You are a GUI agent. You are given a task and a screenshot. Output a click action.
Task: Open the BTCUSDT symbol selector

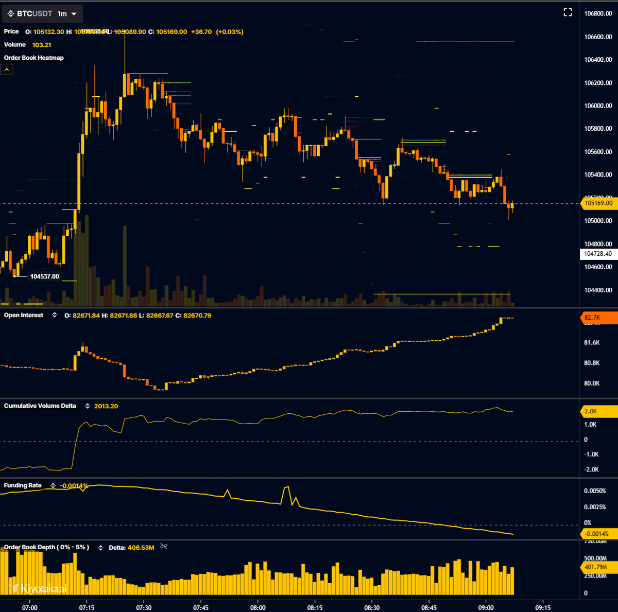34,14
